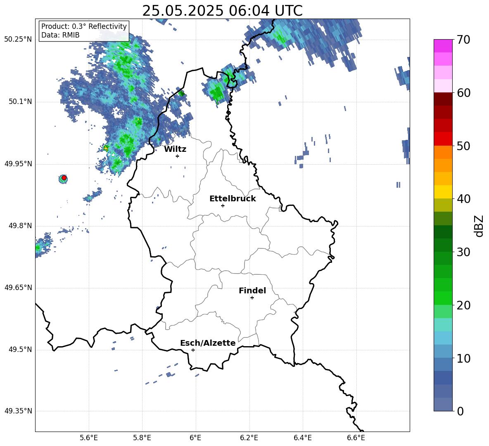Click the 6.2°E longitude tick label
Screen dimensions: 489x446
pos(249,438)
